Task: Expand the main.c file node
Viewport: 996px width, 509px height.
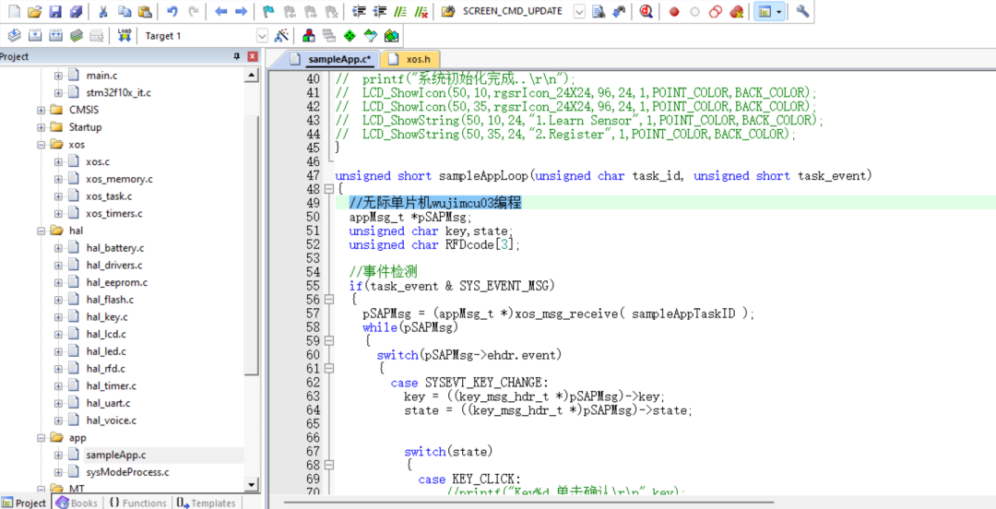Action: coord(58,76)
